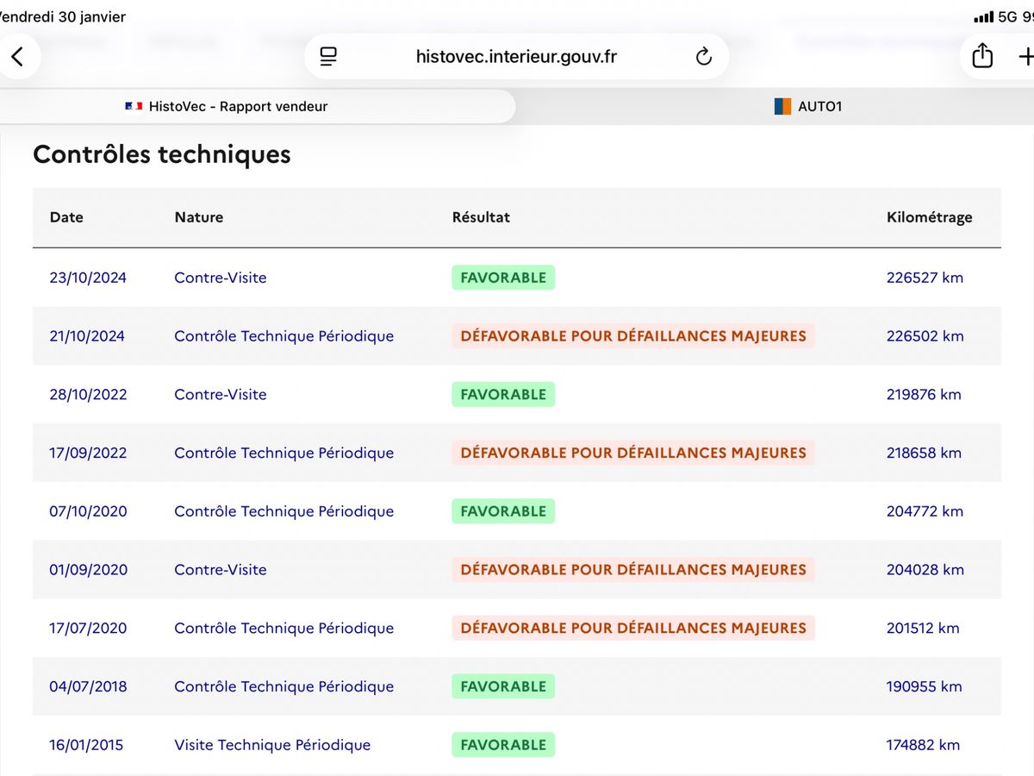Click the 190955 km mileage value
1034x776 pixels.
pos(924,686)
